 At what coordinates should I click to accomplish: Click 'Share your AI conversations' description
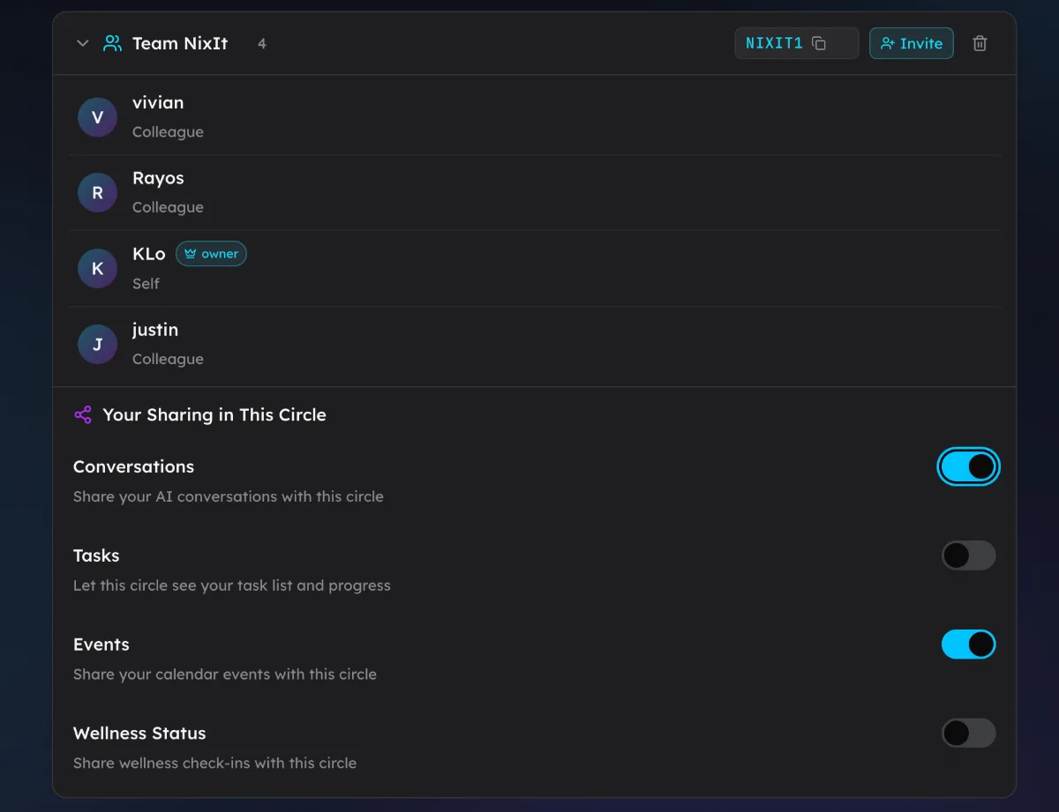[229, 496]
